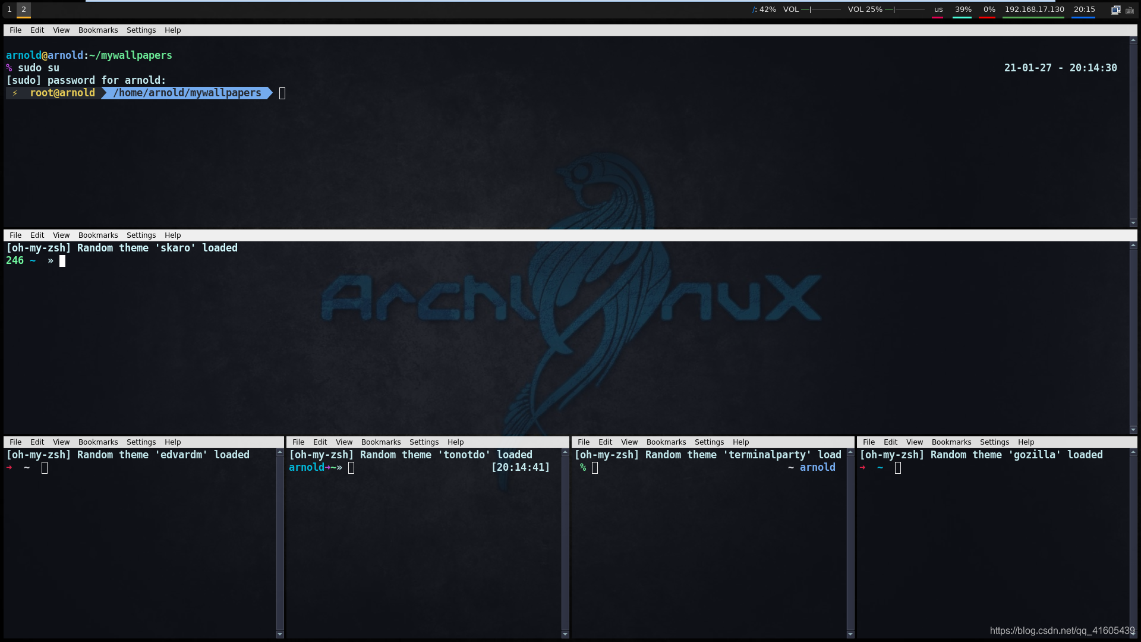Image resolution: width=1141 pixels, height=642 pixels.
Task: Select workspace 2 in the bar
Action: click(24, 10)
